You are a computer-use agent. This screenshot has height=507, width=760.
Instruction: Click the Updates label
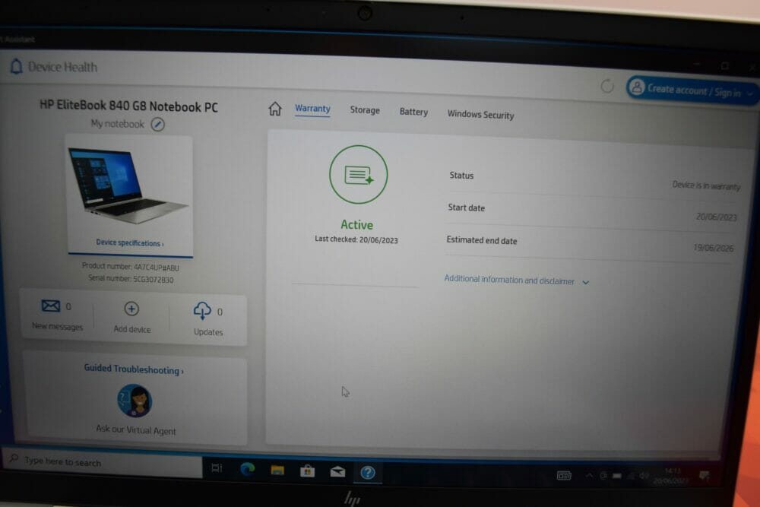coord(208,332)
